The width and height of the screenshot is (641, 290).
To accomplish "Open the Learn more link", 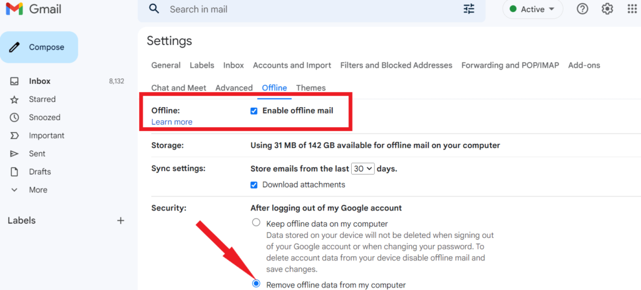I will [x=172, y=122].
